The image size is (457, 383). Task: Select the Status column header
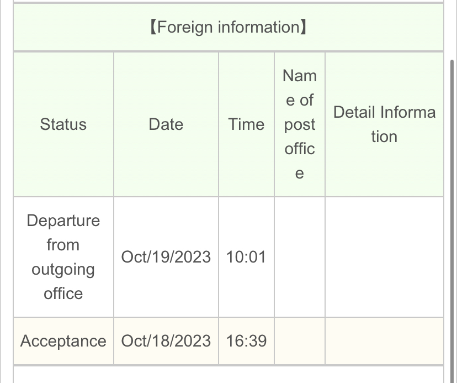coord(63,124)
